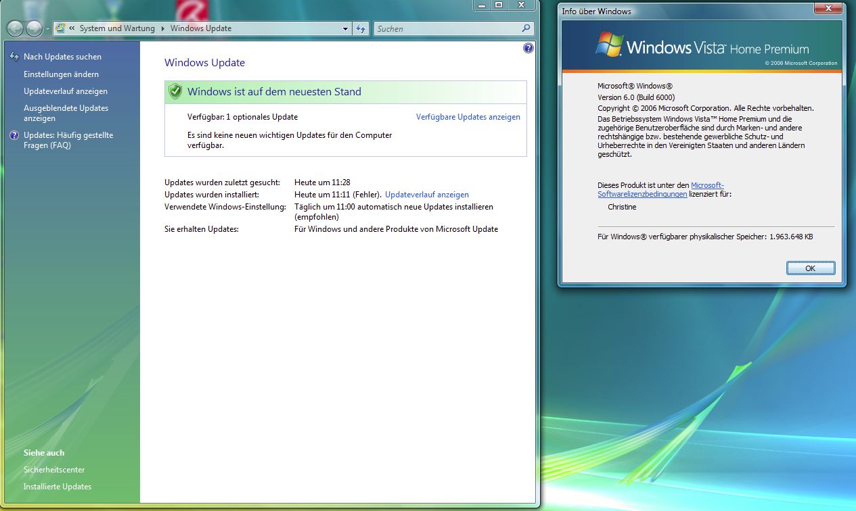Click 'Für Windows und andere Produkte von Microsoft Update'
The image size is (856, 511).
coord(396,229)
